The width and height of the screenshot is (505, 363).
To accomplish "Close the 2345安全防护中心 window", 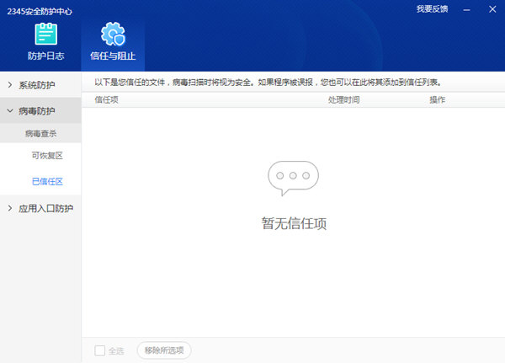I will coord(492,8).
